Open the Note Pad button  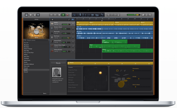tap(143, 15)
